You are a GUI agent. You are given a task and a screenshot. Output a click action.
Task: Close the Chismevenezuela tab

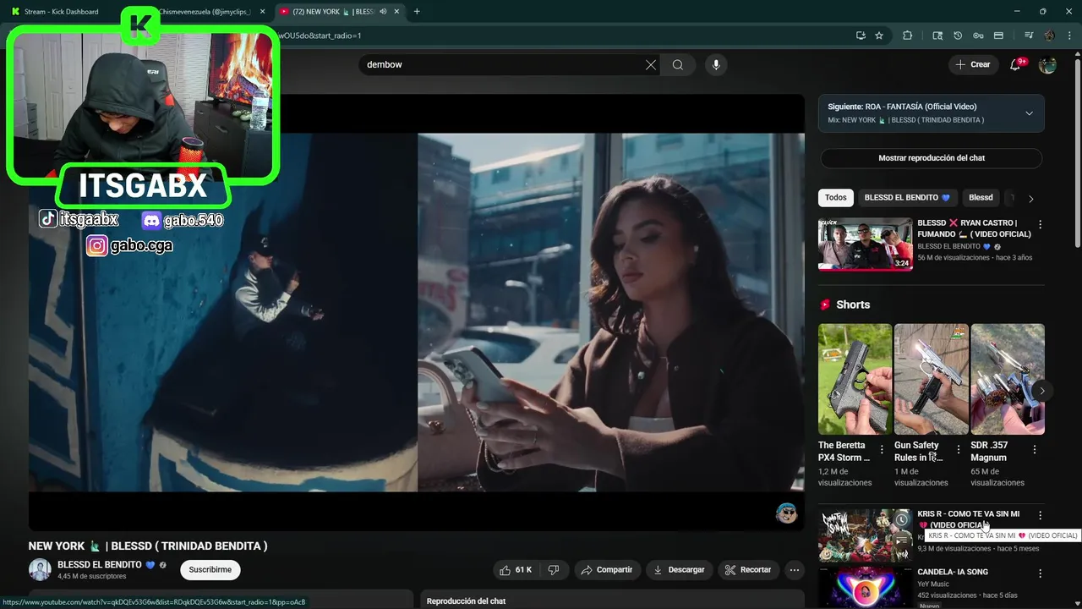(263, 12)
